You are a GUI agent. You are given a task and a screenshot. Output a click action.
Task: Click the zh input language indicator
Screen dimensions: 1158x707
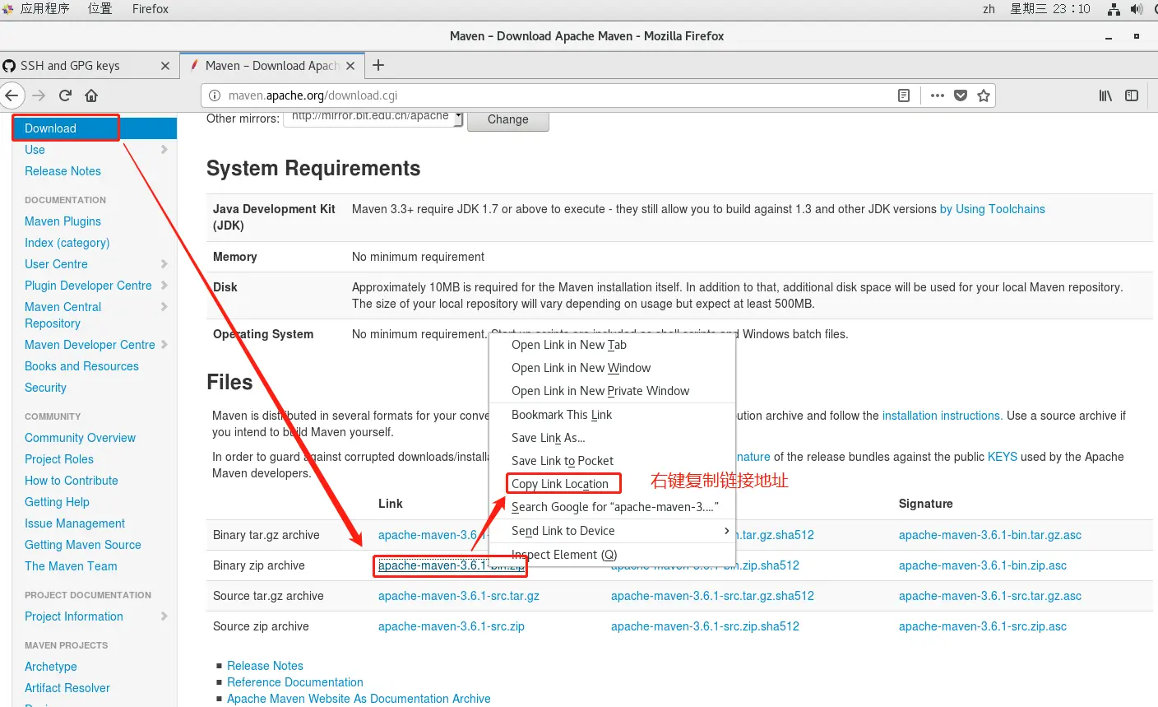[x=989, y=9]
